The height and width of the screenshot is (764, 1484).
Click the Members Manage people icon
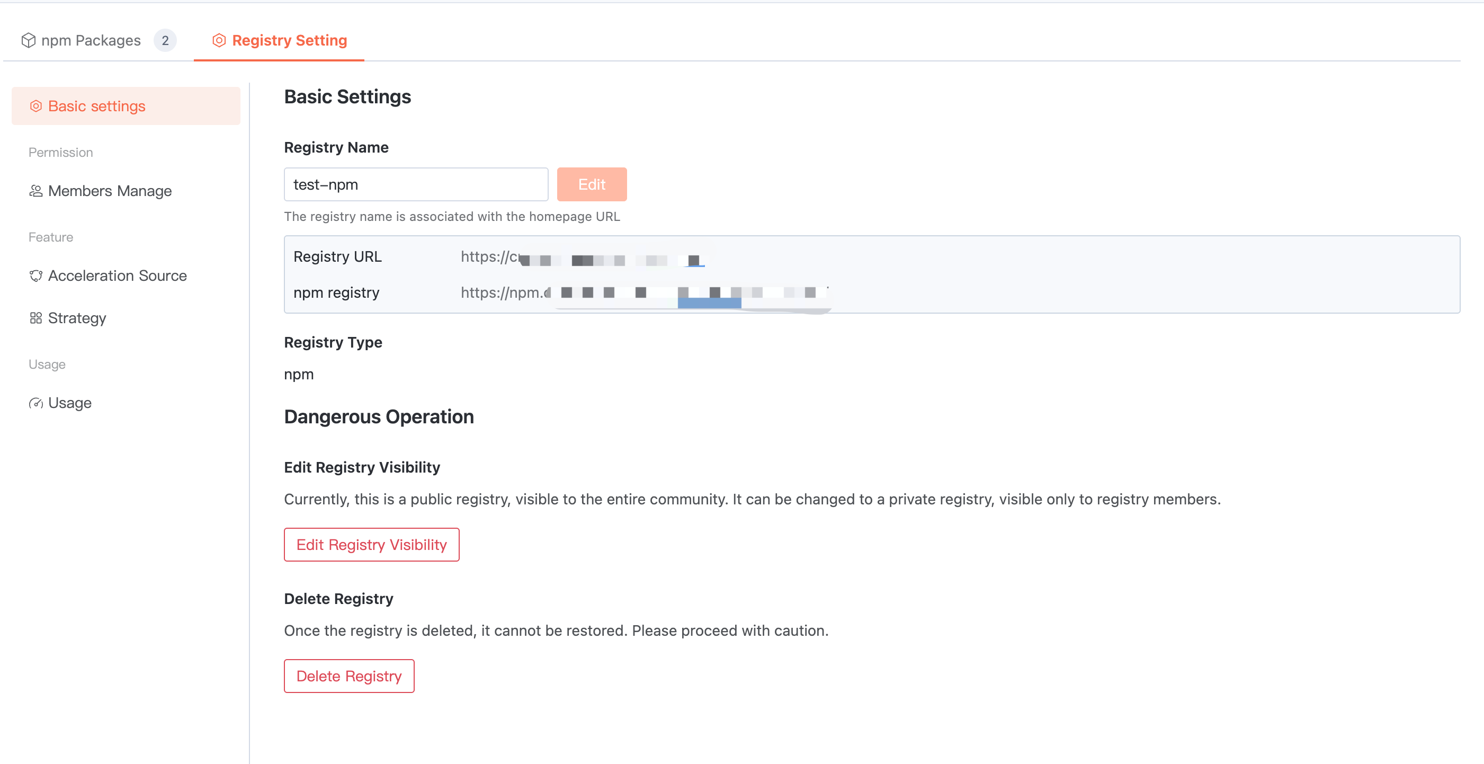[35, 191]
